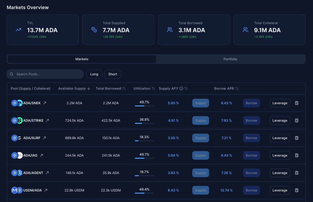Click the 35.9k ADA borrowed cell
313x202 pixels.
111,173
